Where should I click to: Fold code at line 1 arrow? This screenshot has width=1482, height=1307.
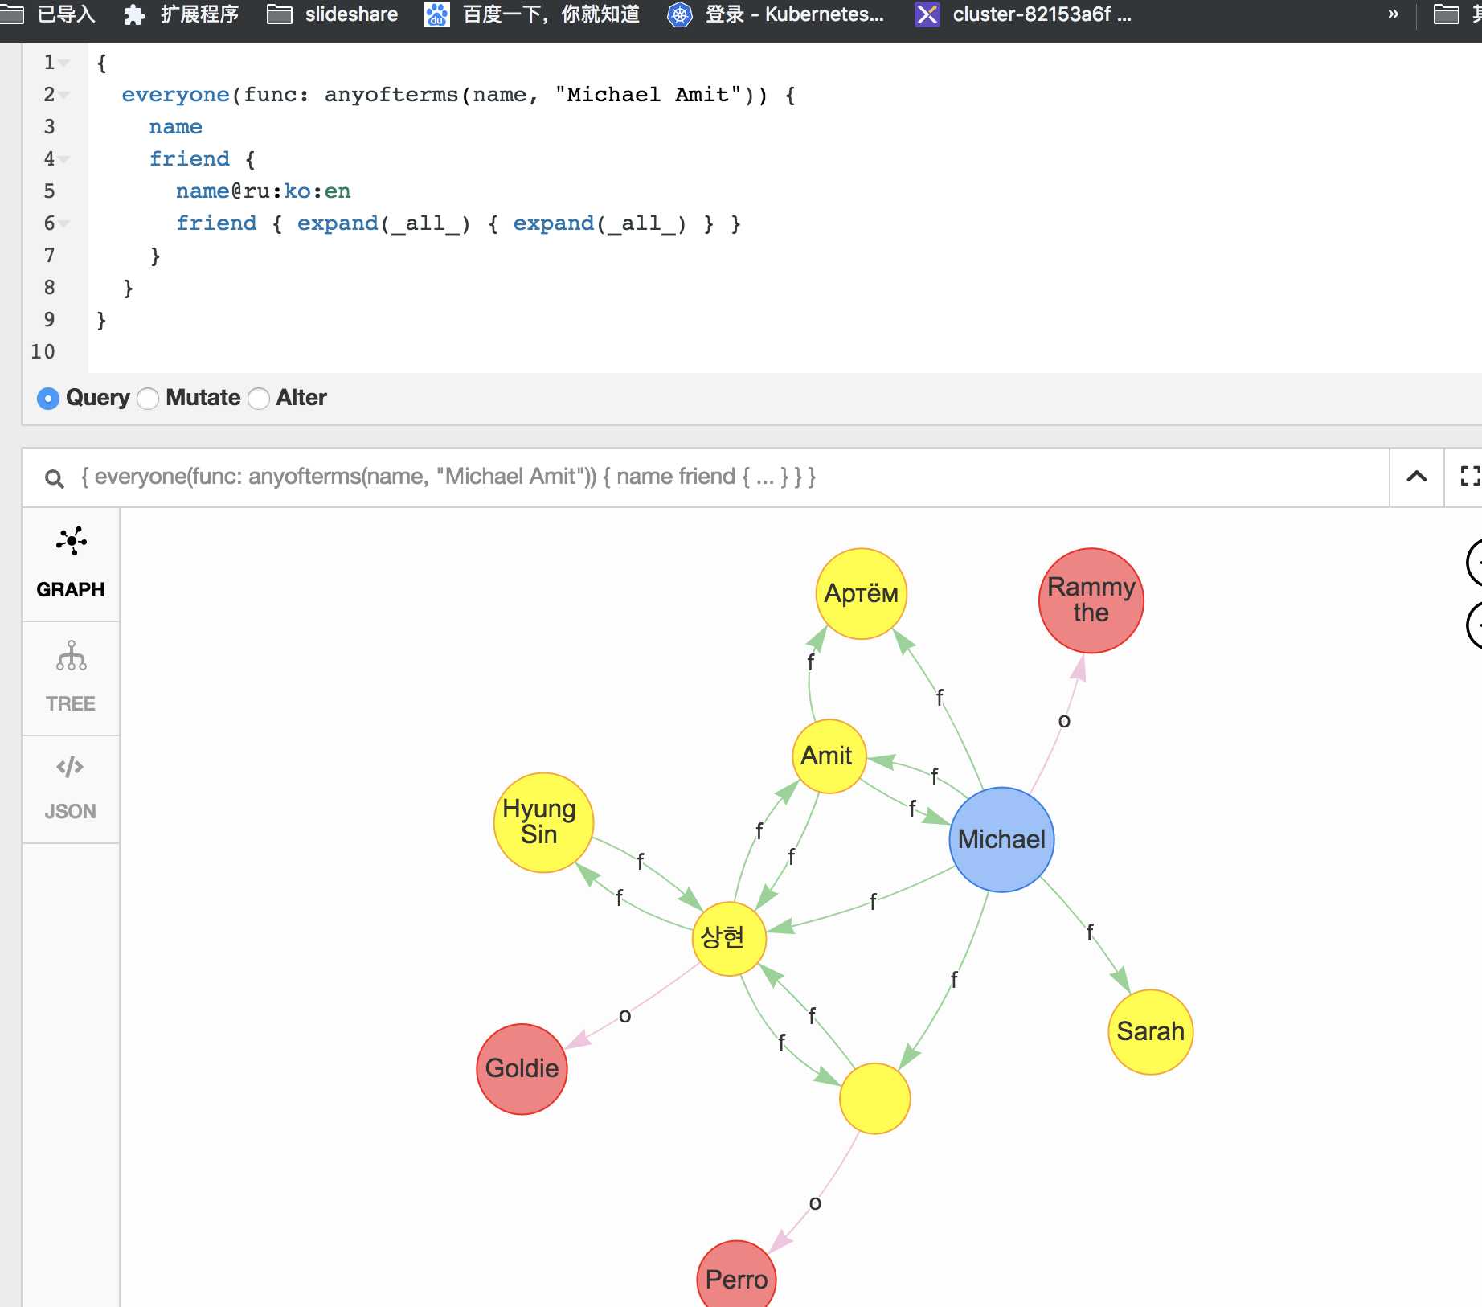click(64, 63)
